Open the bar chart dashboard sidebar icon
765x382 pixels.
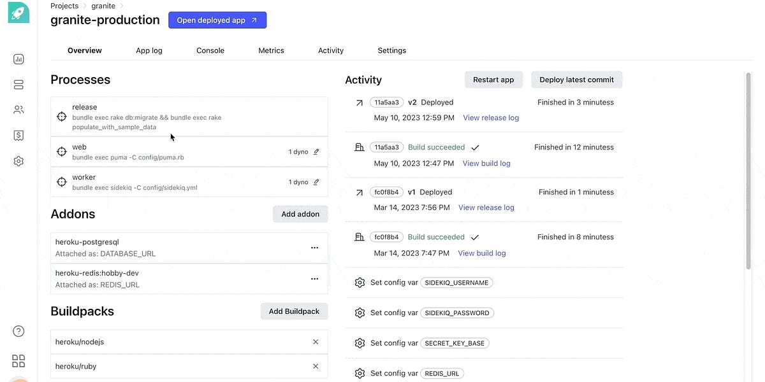[x=18, y=59]
